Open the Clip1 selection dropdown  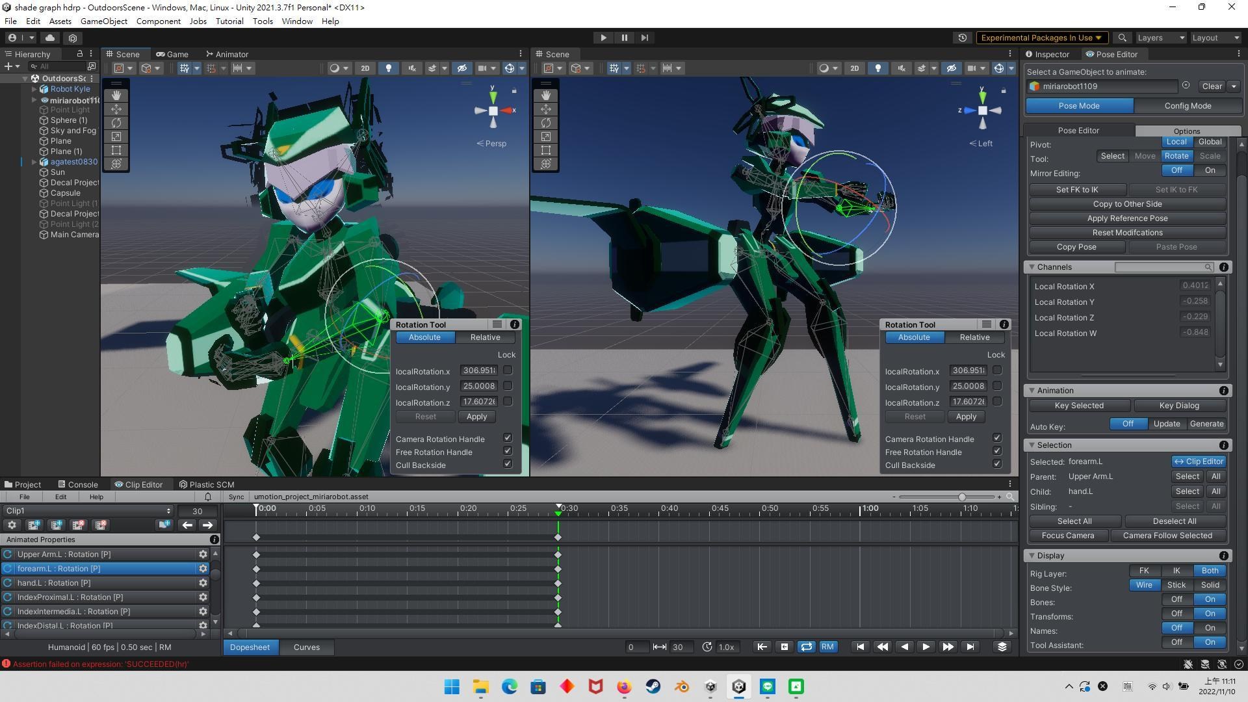(88, 511)
